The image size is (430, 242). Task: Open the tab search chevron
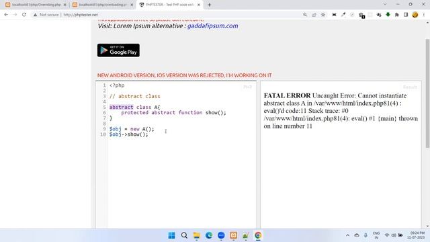pyautogui.click(x=385, y=5)
